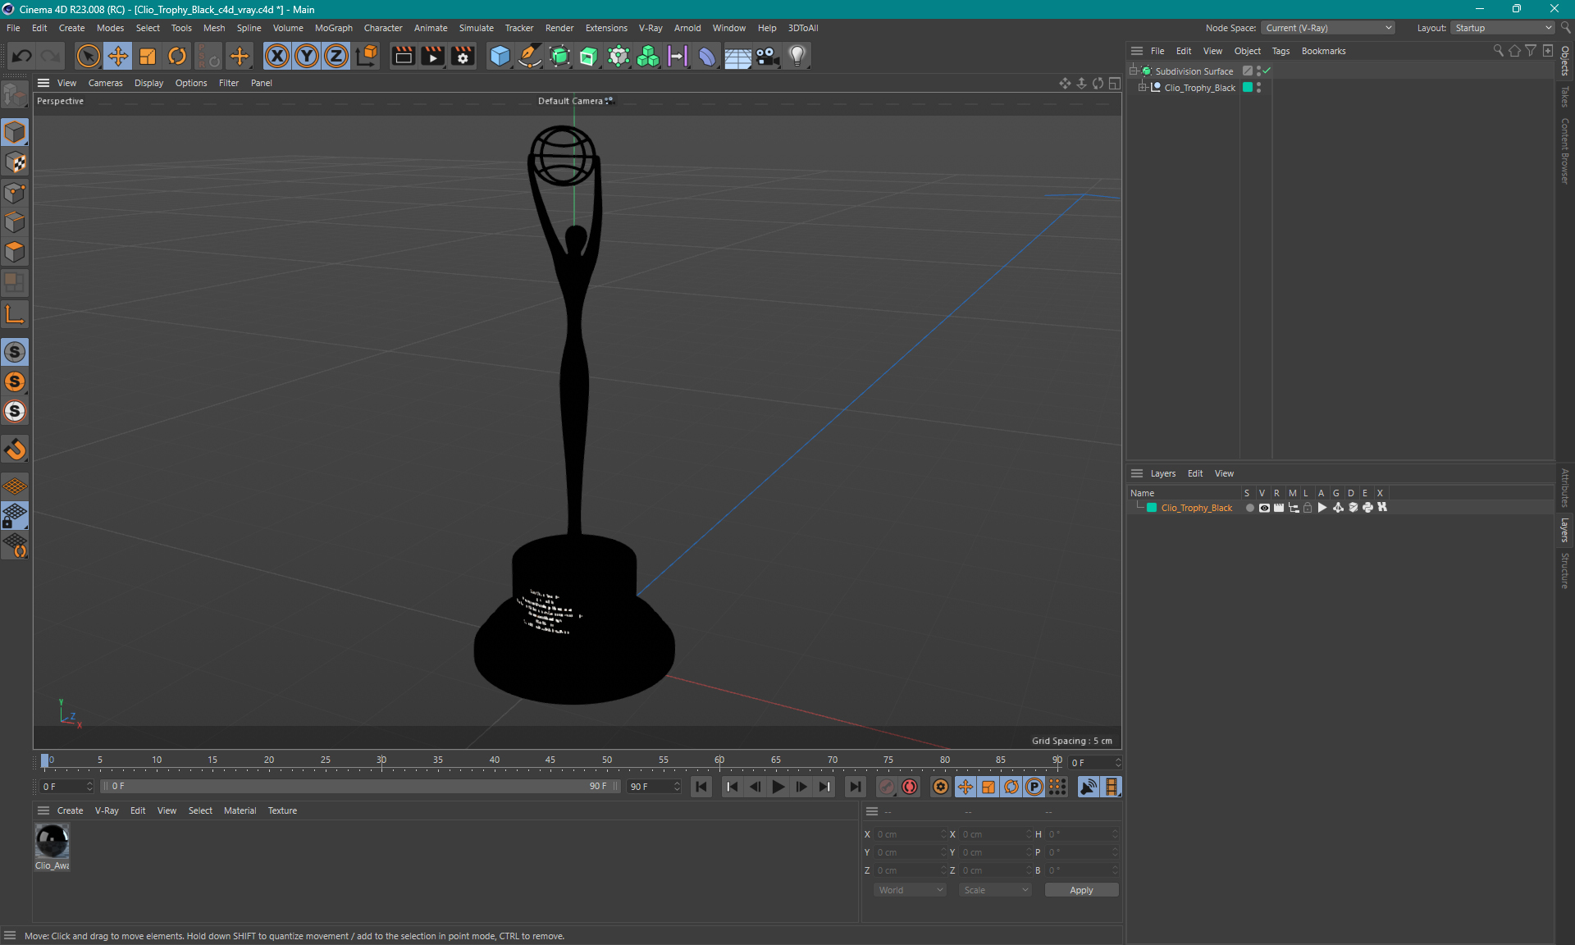Screen dimensions: 1575x945
Task: Open the Simulate menu
Action: [x=476, y=28]
